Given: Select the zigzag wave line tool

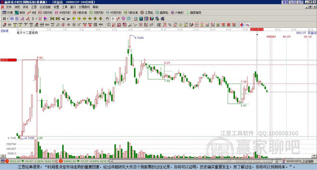Looking at the screenshot, I should pos(135,25).
